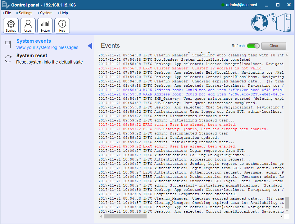This screenshot has height=224, width=295.
Task: Open the System toolbar icon
Action: tap(45, 26)
